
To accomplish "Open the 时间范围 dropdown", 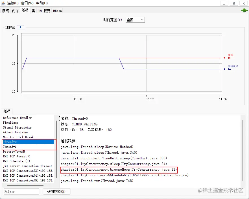I will pyautogui.click(x=135, y=20).
